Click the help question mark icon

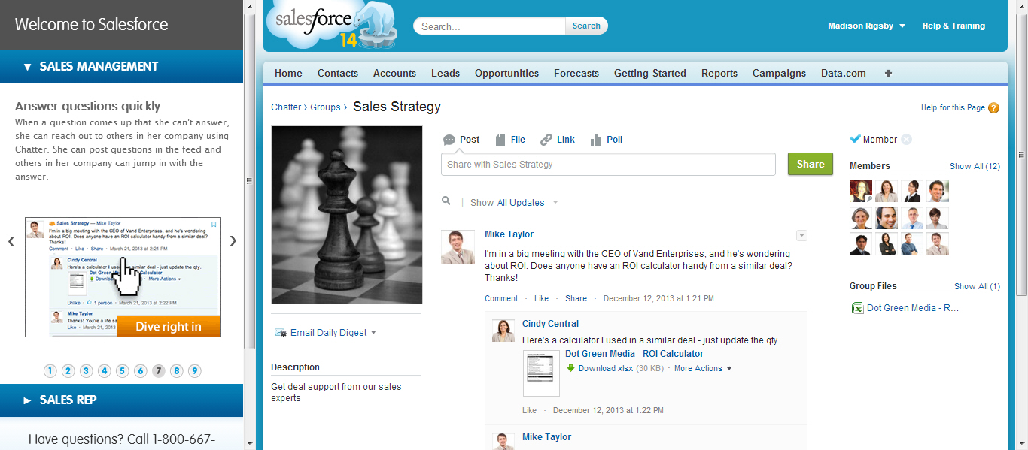pos(993,108)
